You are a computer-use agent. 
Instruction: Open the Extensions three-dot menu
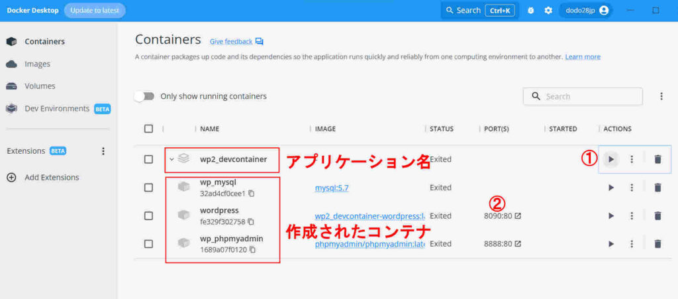[103, 151]
